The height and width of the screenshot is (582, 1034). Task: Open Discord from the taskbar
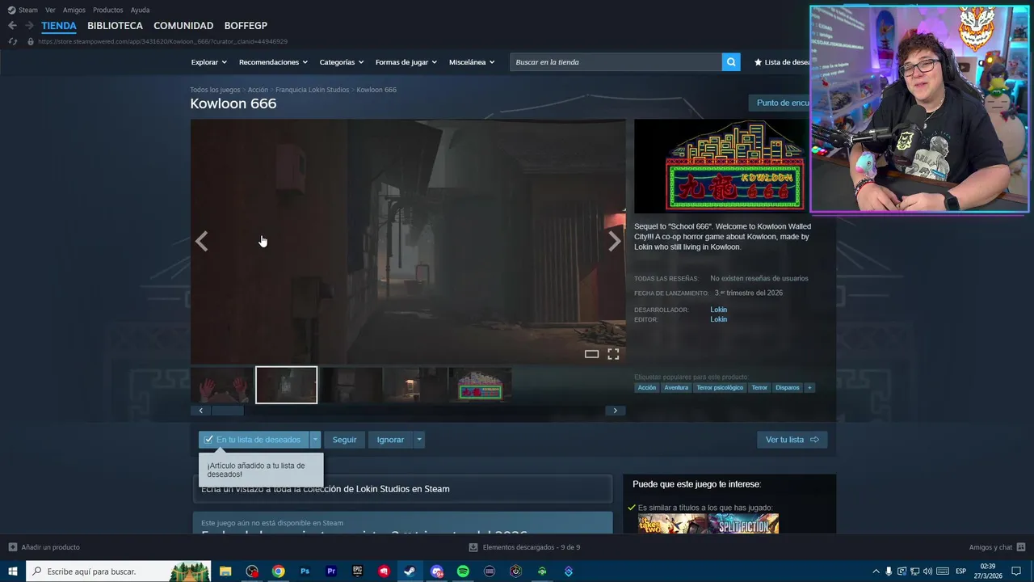[436, 571]
